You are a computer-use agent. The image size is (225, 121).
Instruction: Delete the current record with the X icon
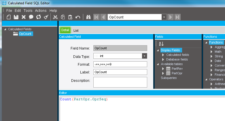(x=24, y=17)
